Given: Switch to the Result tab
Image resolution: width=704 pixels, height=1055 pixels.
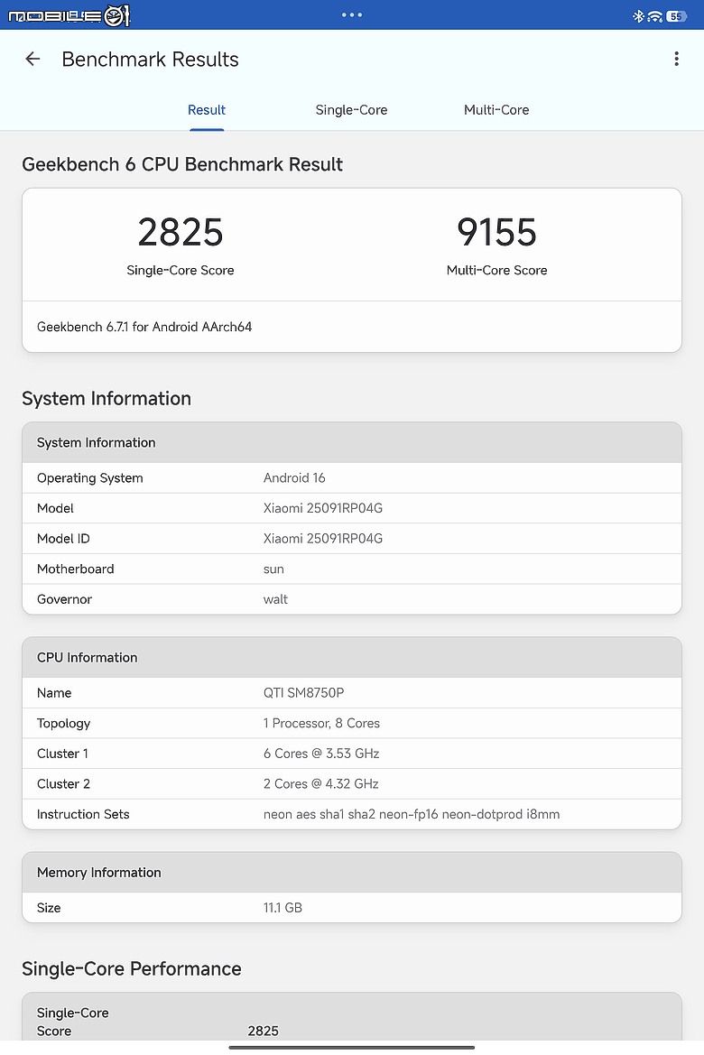Looking at the screenshot, I should coord(207,110).
